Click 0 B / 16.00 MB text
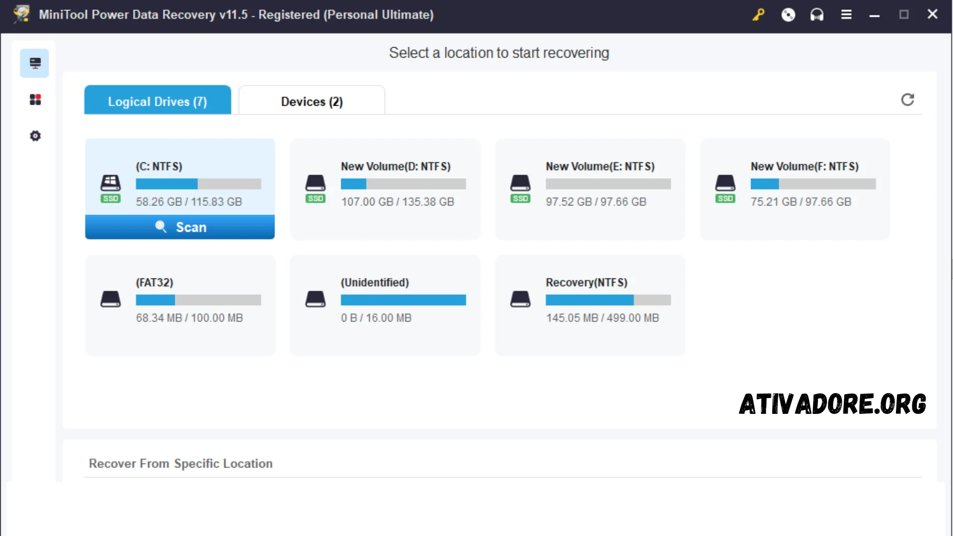Image resolution: width=953 pixels, height=536 pixels. point(376,318)
